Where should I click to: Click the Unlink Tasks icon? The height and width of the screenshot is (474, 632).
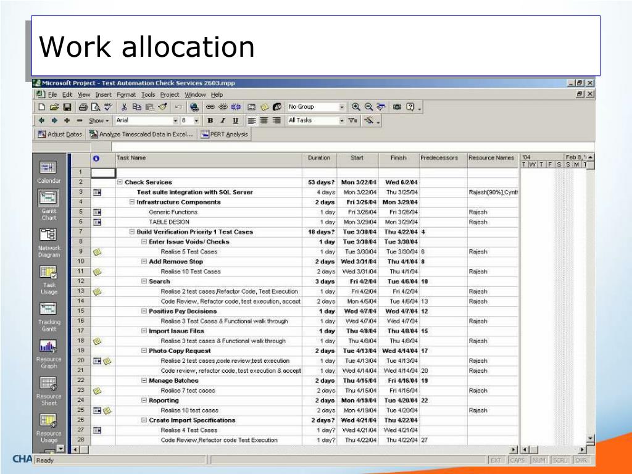(x=223, y=107)
